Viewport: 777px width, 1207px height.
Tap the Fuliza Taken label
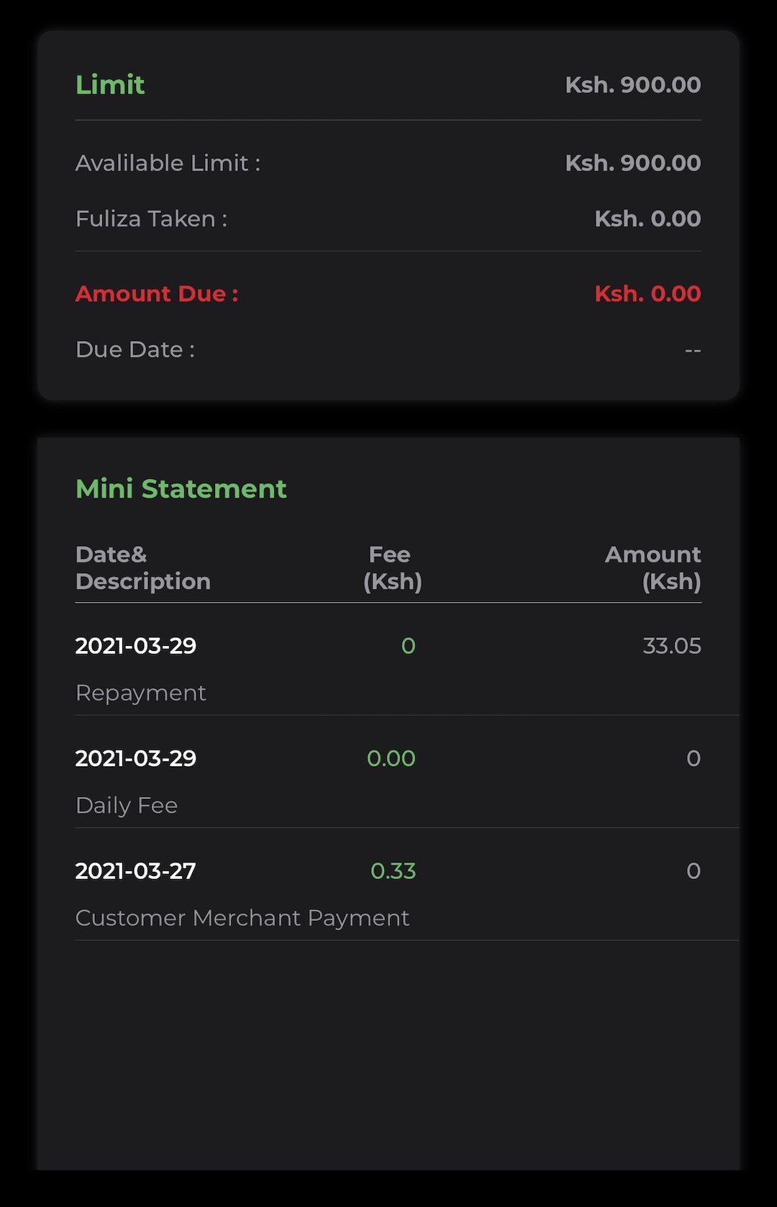pyautogui.click(x=151, y=219)
